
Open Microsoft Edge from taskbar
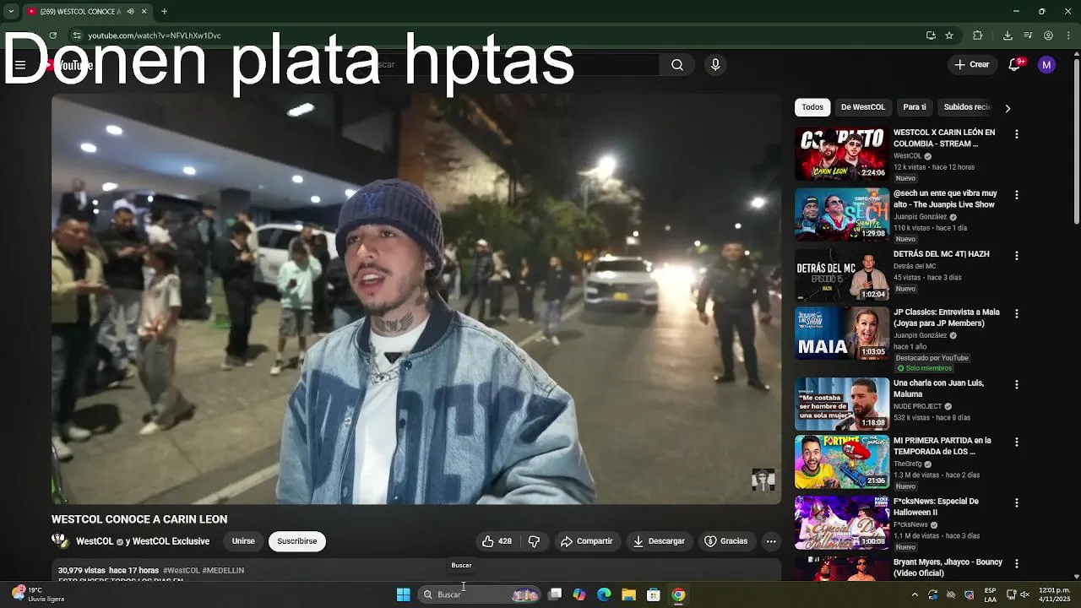point(604,594)
